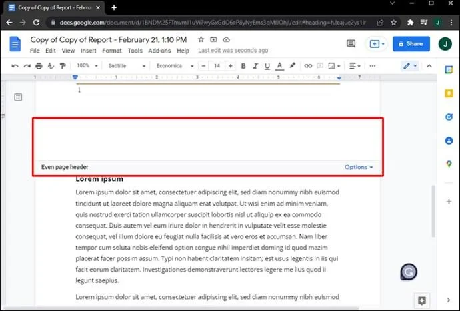Click the move to folder icon
460x311 pixels.
click(213, 39)
